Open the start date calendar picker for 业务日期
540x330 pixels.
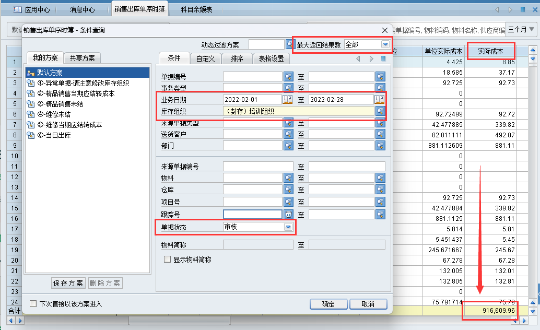coord(288,99)
